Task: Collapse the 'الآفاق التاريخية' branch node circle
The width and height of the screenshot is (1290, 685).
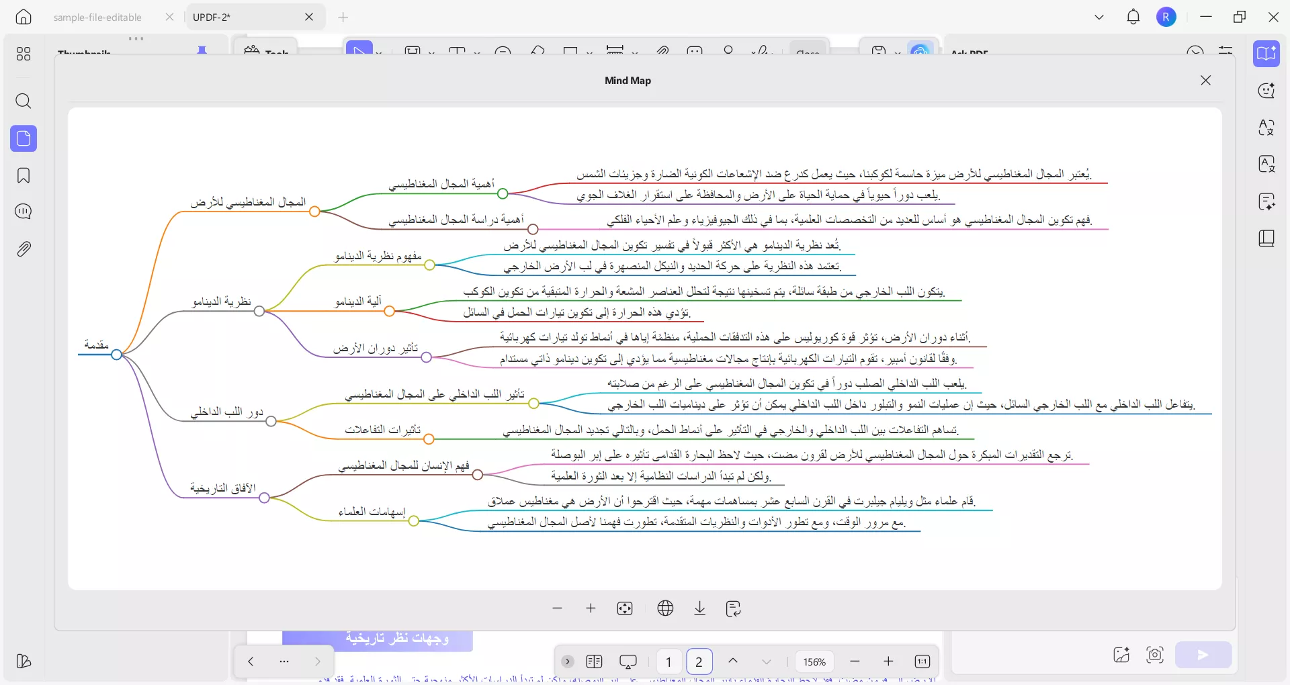Action: [x=264, y=498]
